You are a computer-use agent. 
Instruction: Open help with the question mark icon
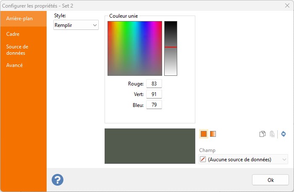58,180
